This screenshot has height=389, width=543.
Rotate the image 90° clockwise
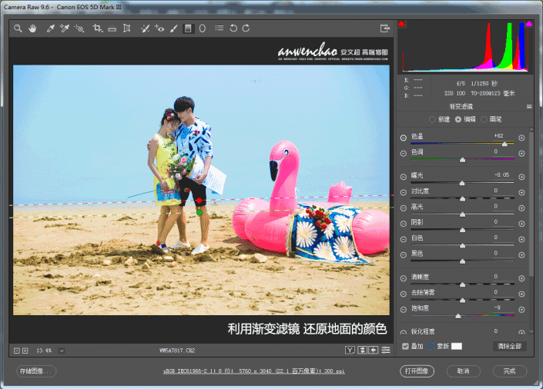246,28
